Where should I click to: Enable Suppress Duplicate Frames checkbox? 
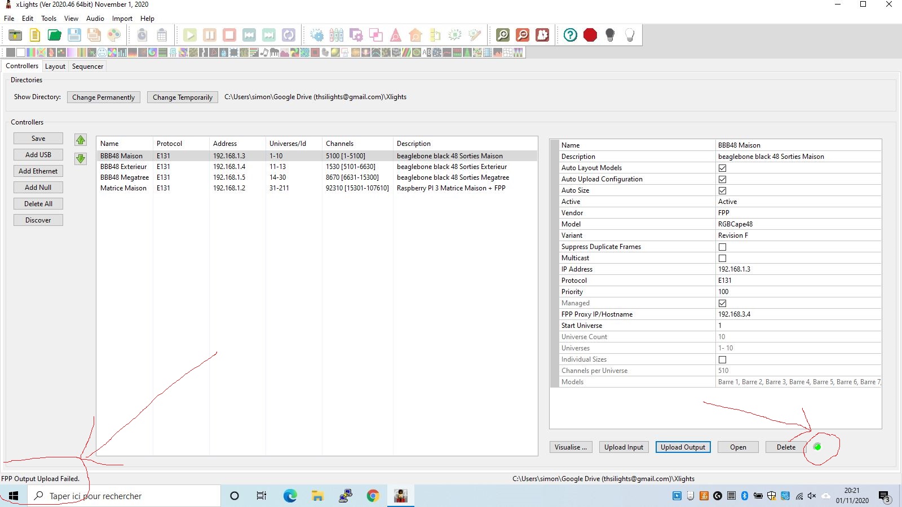tap(722, 246)
